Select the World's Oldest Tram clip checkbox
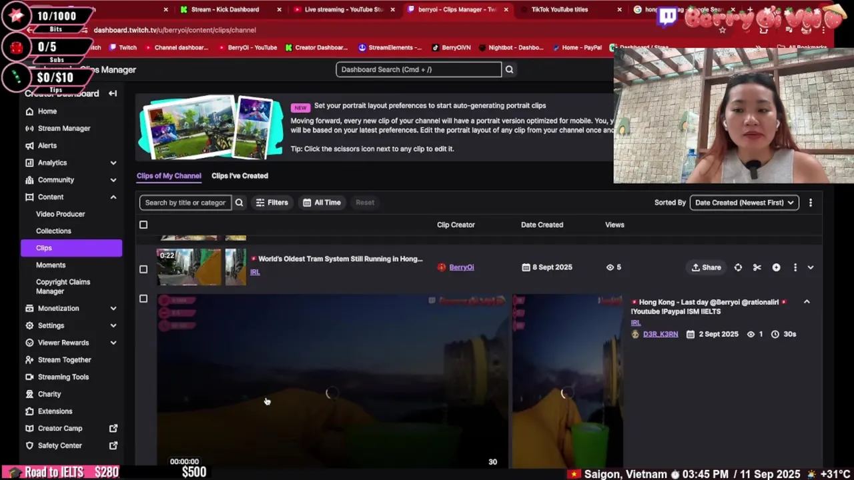This screenshot has width=854, height=480. coord(143,269)
